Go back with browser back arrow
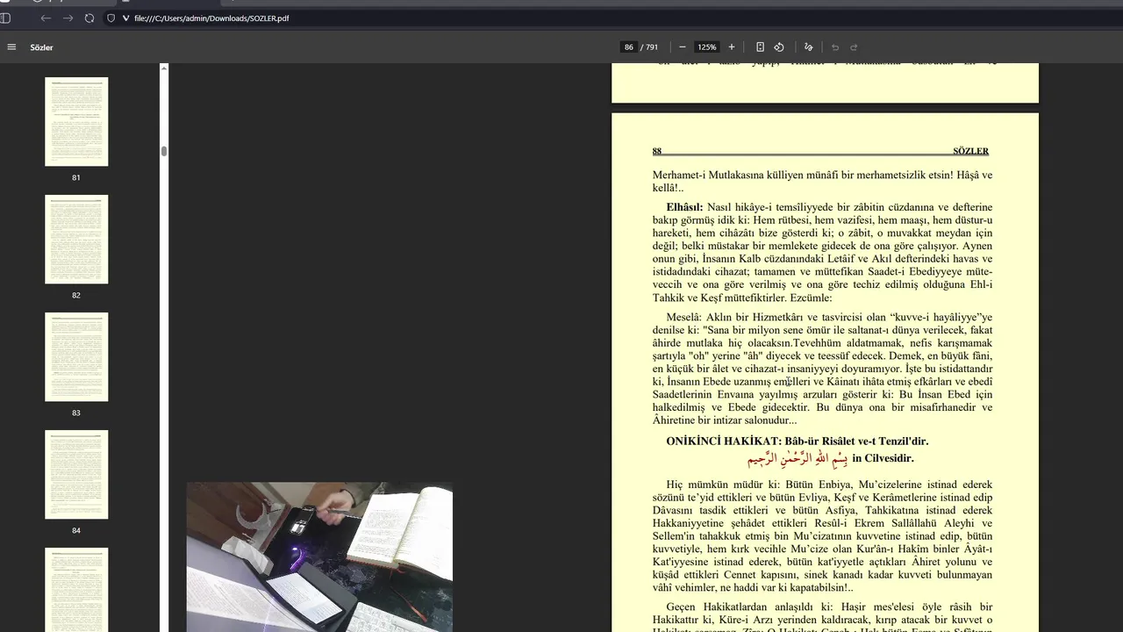This screenshot has width=1123, height=632. click(46, 18)
